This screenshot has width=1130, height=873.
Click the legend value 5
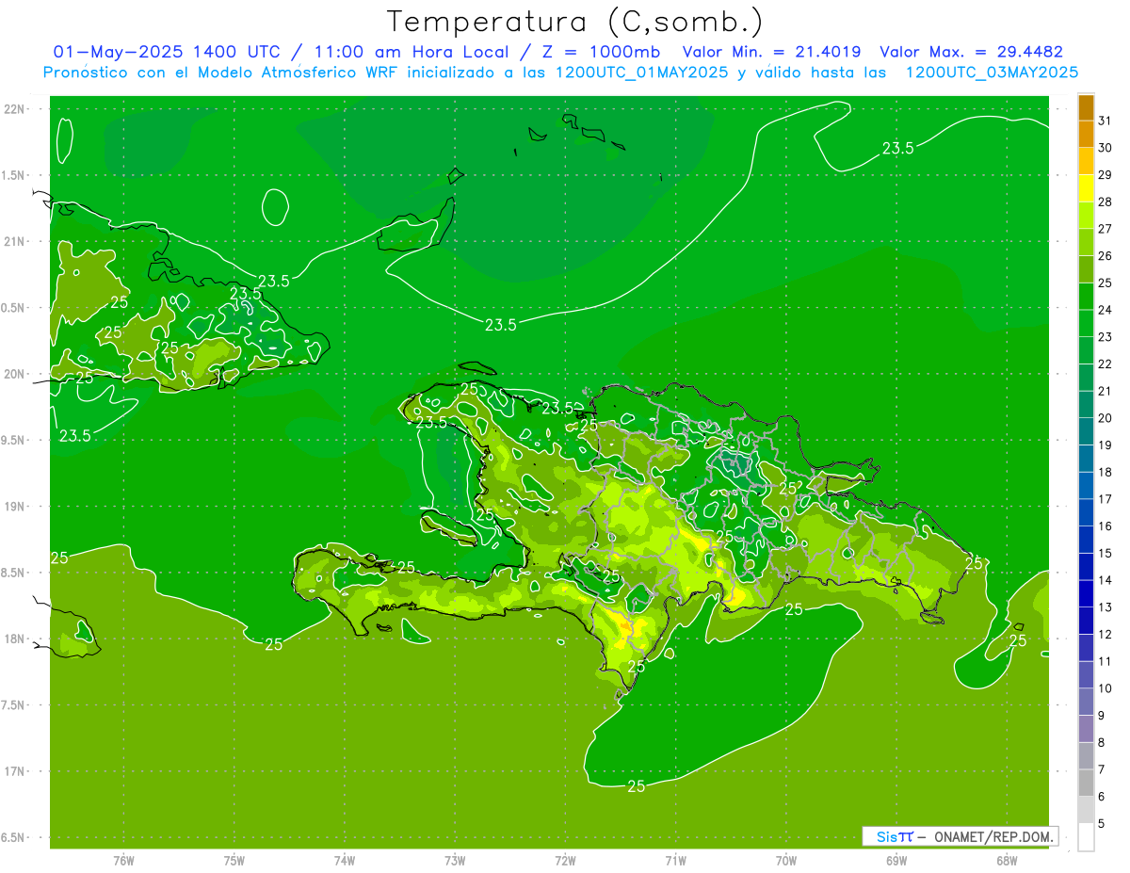(1101, 823)
